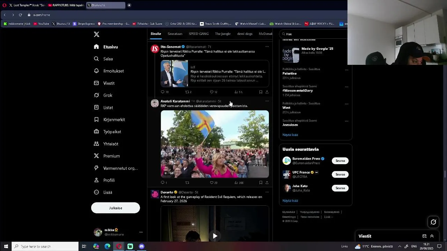The width and height of the screenshot is (447, 251).
Task: Open Kirjanmerkit bookmarks
Action: 110,120
